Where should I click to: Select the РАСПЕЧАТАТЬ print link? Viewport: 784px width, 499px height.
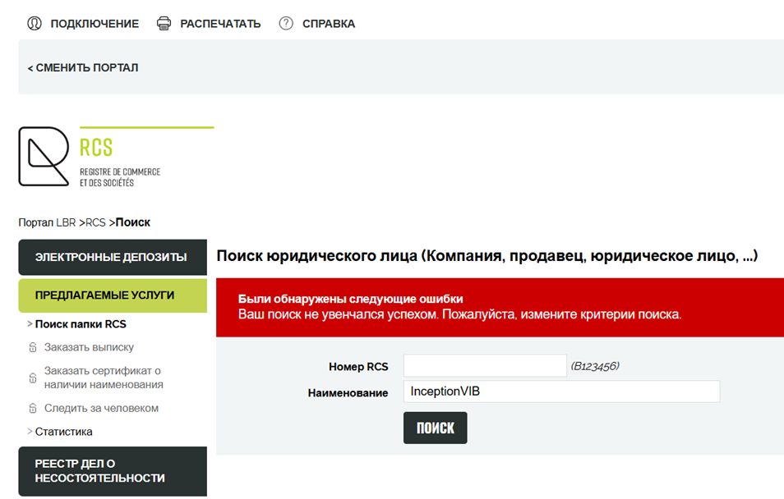click(x=220, y=24)
